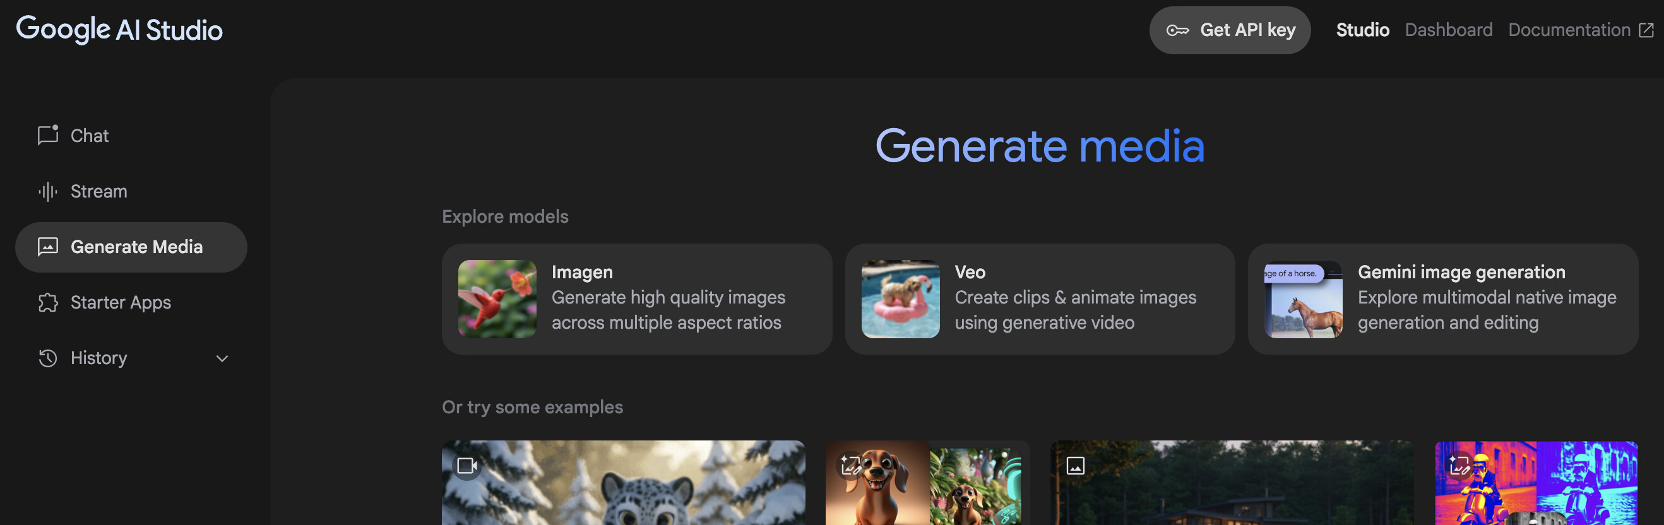Click the Stream waveform icon
This screenshot has height=525, width=1664.
pos(47,191)
